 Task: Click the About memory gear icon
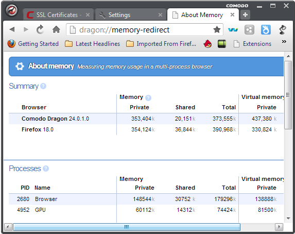(x=20, y=66)
